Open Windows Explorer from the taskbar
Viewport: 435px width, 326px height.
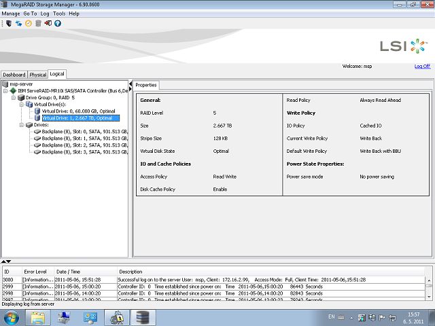pyautogui.click(x=38, y=318)
